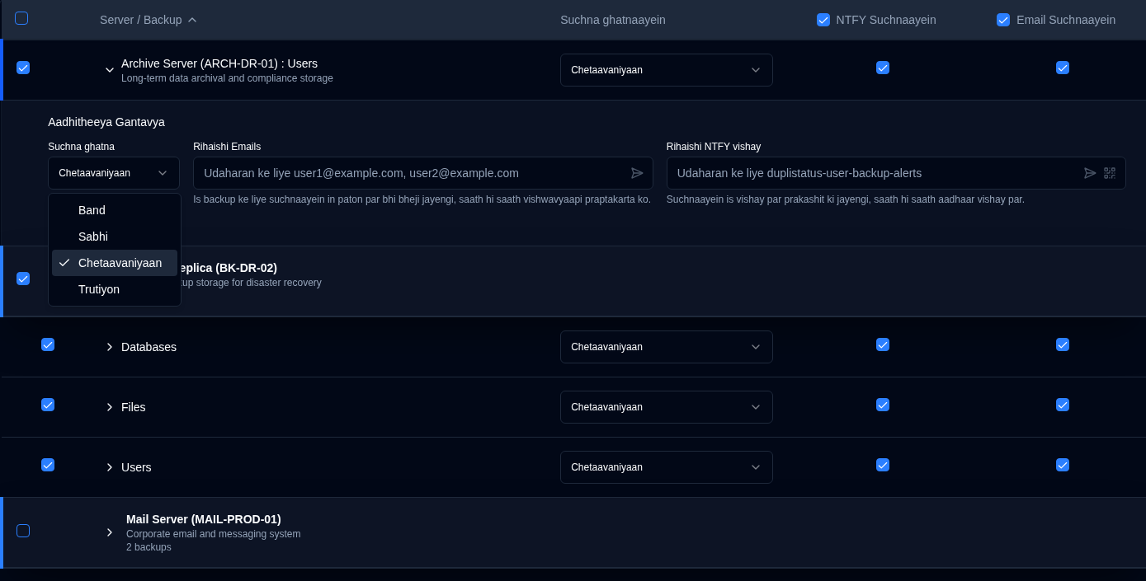Send test email via paper-plane icon

(637, 173)
